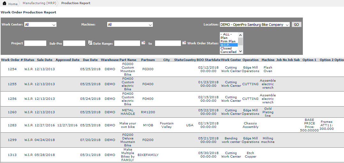This screenshot has width=344, height=163.
Task: Expand the Machine dropdown
Action: click(x=130, y=25)
